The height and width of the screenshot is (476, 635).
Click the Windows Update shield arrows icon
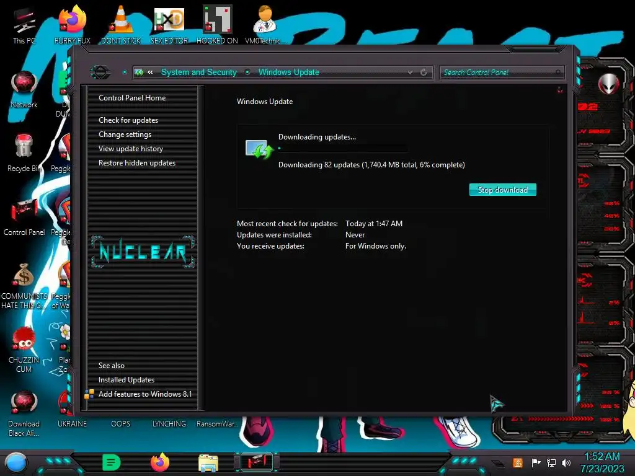click(259, 149)
